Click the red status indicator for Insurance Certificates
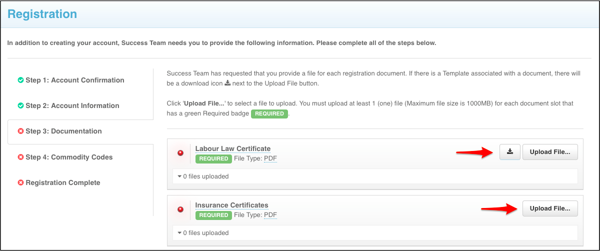 [x=180, y=209]
